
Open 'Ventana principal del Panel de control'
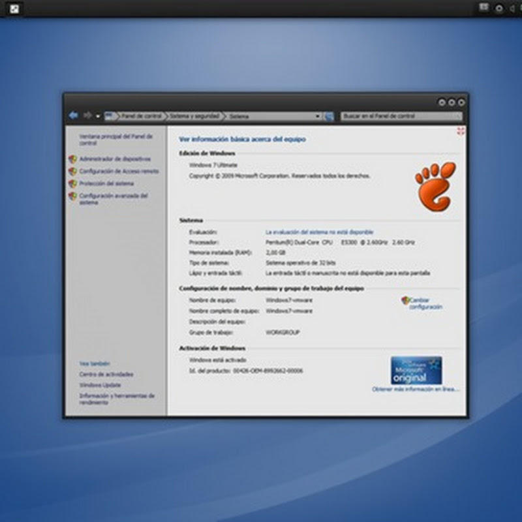tap(115, 139)
